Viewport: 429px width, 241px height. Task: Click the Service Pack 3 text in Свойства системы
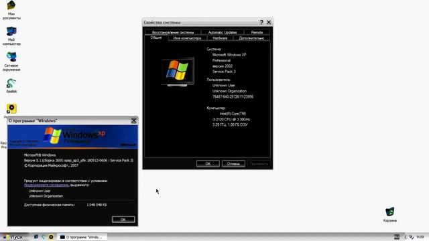[x=224, y=72]
